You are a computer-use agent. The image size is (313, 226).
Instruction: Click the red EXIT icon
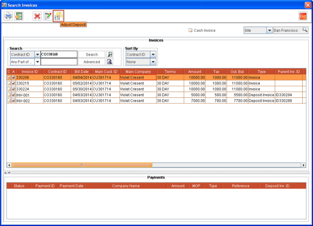[x=302, y=16]
